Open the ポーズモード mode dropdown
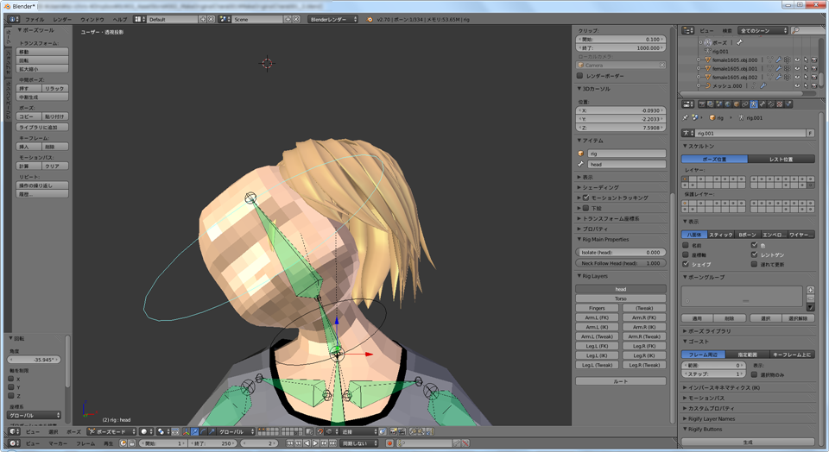The width and height of the screenshot is (829, 452). [x=111, y=431]
